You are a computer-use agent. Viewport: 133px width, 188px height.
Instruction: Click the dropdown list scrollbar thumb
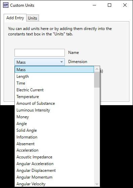(x=97, y=80)
